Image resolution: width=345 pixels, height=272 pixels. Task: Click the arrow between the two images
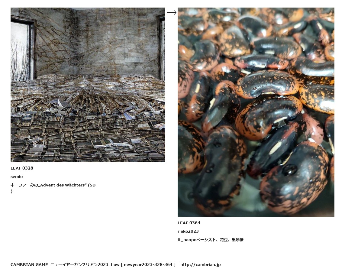point(171,13)
